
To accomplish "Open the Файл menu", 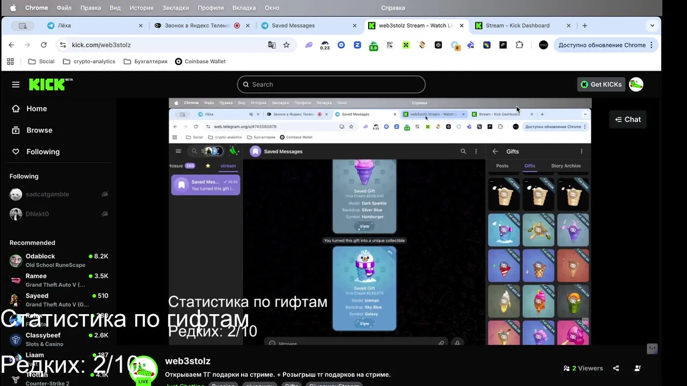I will coord(64,8).
